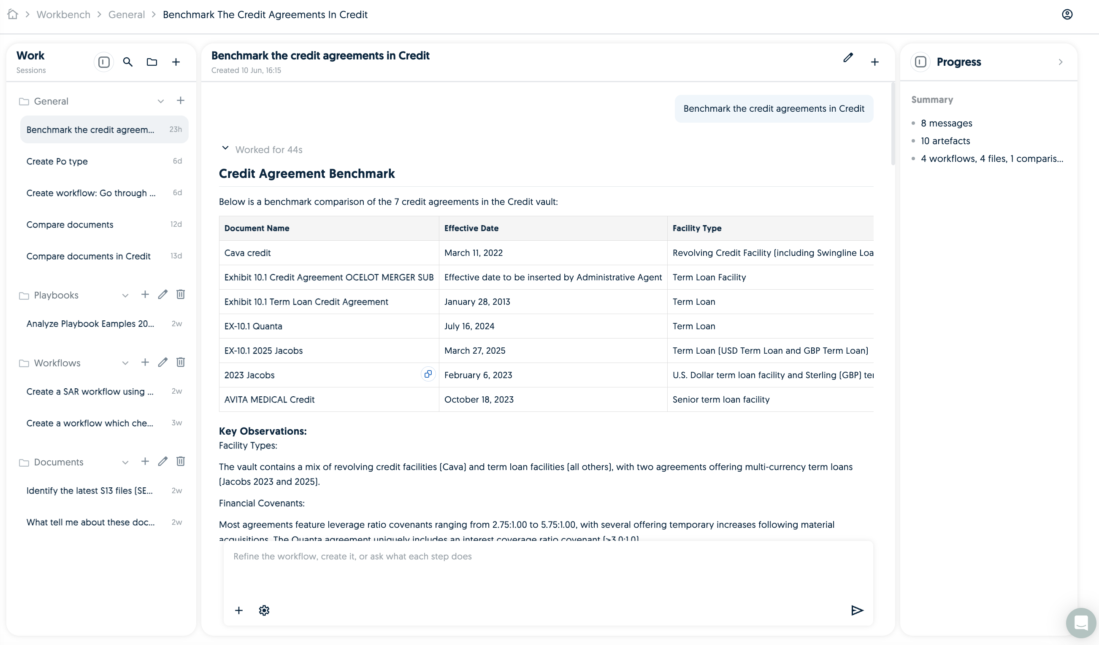This screenshot has width=1099, height=645.
Task: Click the '4 workflows, 4 files' summary entry
Action: (992, 159)
